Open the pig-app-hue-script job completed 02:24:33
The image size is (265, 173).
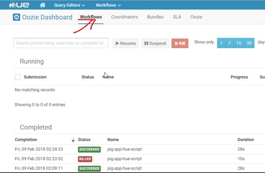click(125, 149)
